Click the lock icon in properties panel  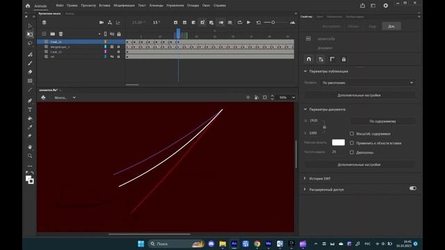coord(343,59)
